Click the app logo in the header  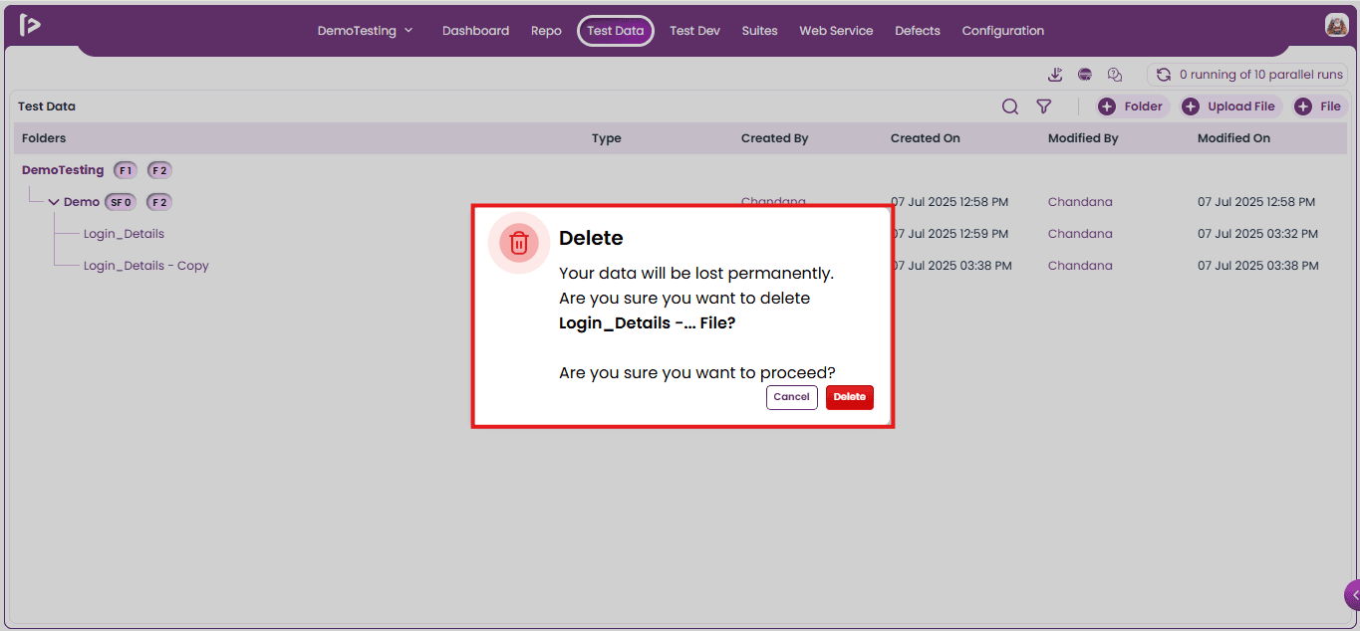click(x=30, y=25)
